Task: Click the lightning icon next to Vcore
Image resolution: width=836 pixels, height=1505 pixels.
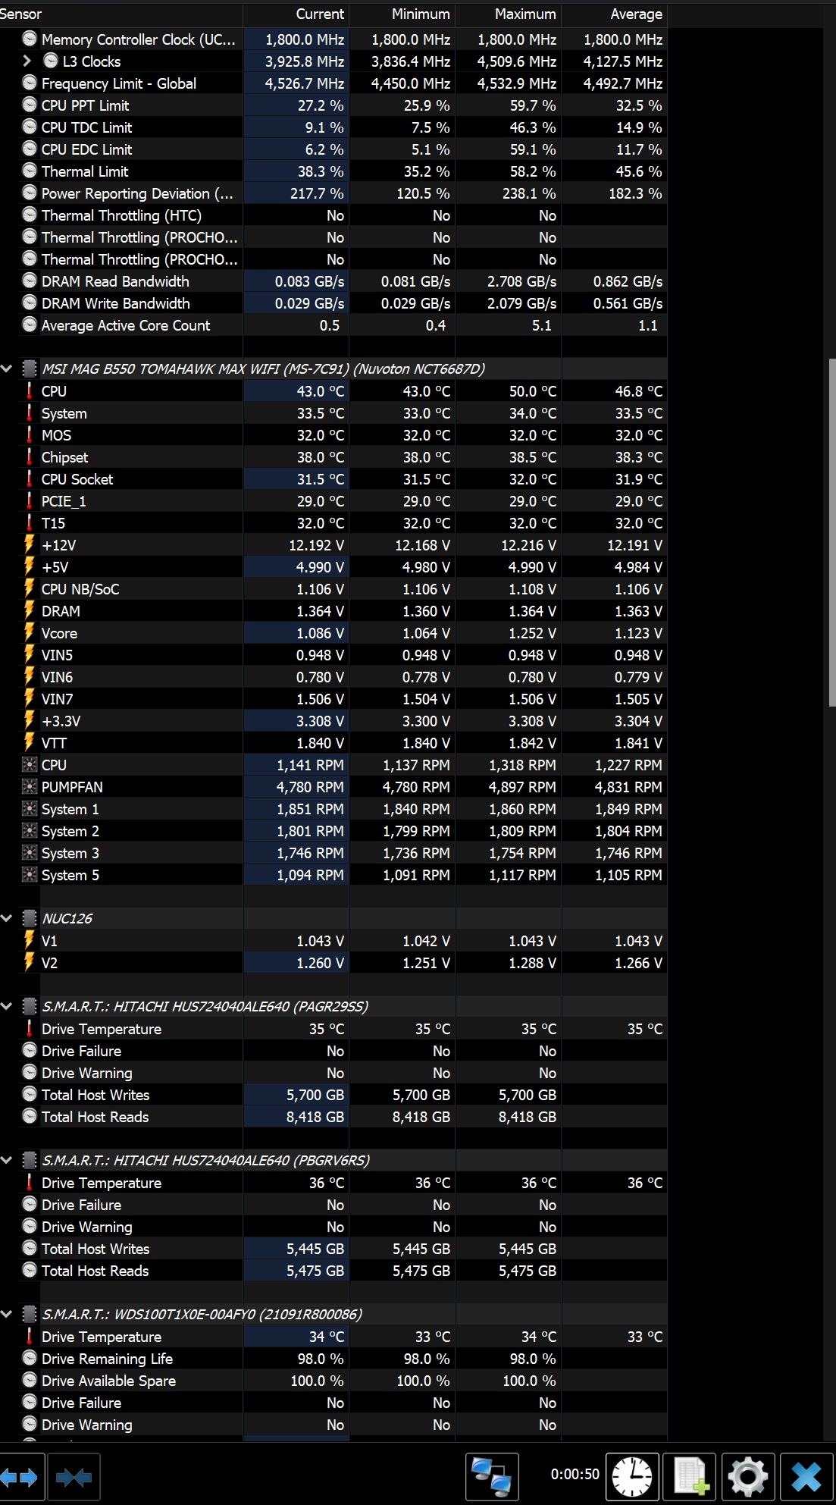Action: coord(30,632)
